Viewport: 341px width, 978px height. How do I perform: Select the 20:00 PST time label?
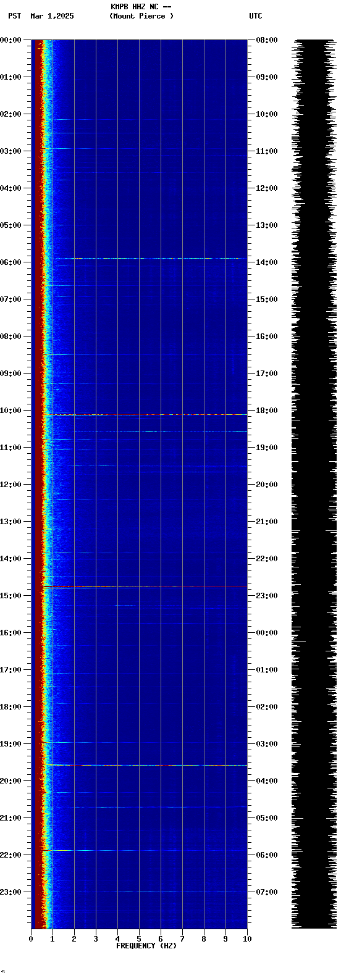coord(11,781)
